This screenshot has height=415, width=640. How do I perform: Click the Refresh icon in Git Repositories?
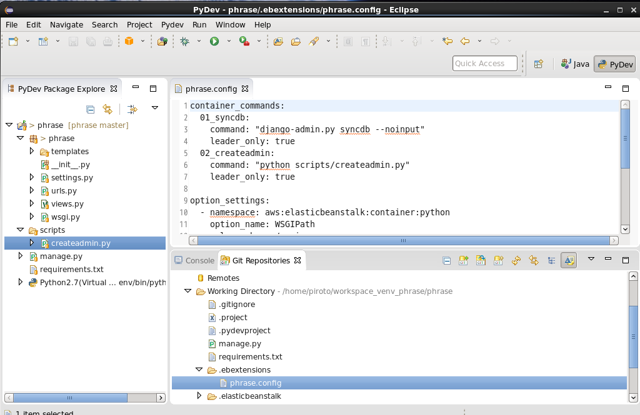(516, 261)
